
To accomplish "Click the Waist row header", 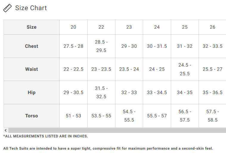I will [32, 69].
